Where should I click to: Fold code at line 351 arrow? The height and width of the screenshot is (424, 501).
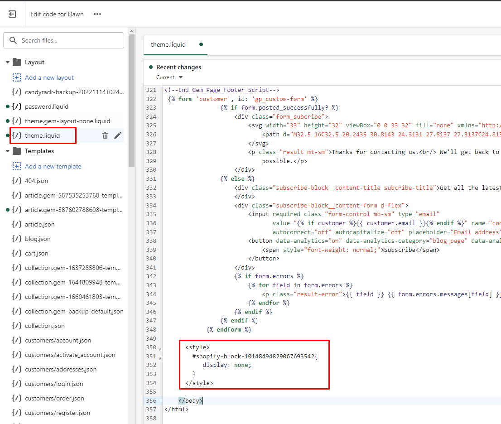coord(160,358)
